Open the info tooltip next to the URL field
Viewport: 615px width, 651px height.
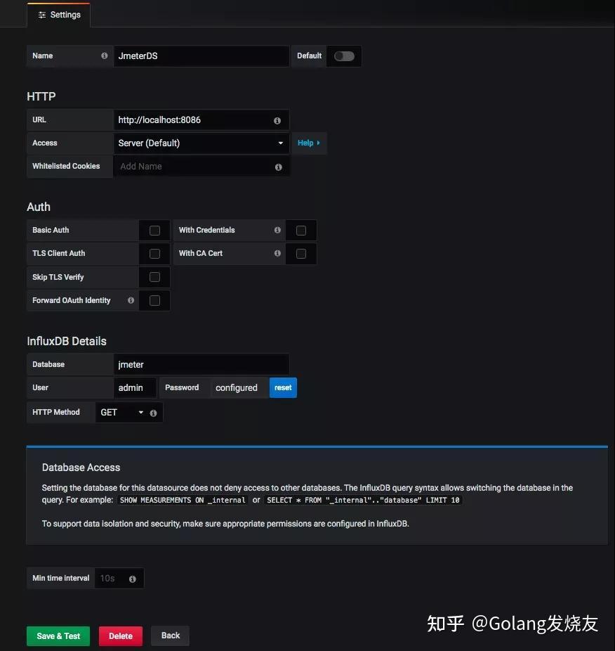point(277,120)
